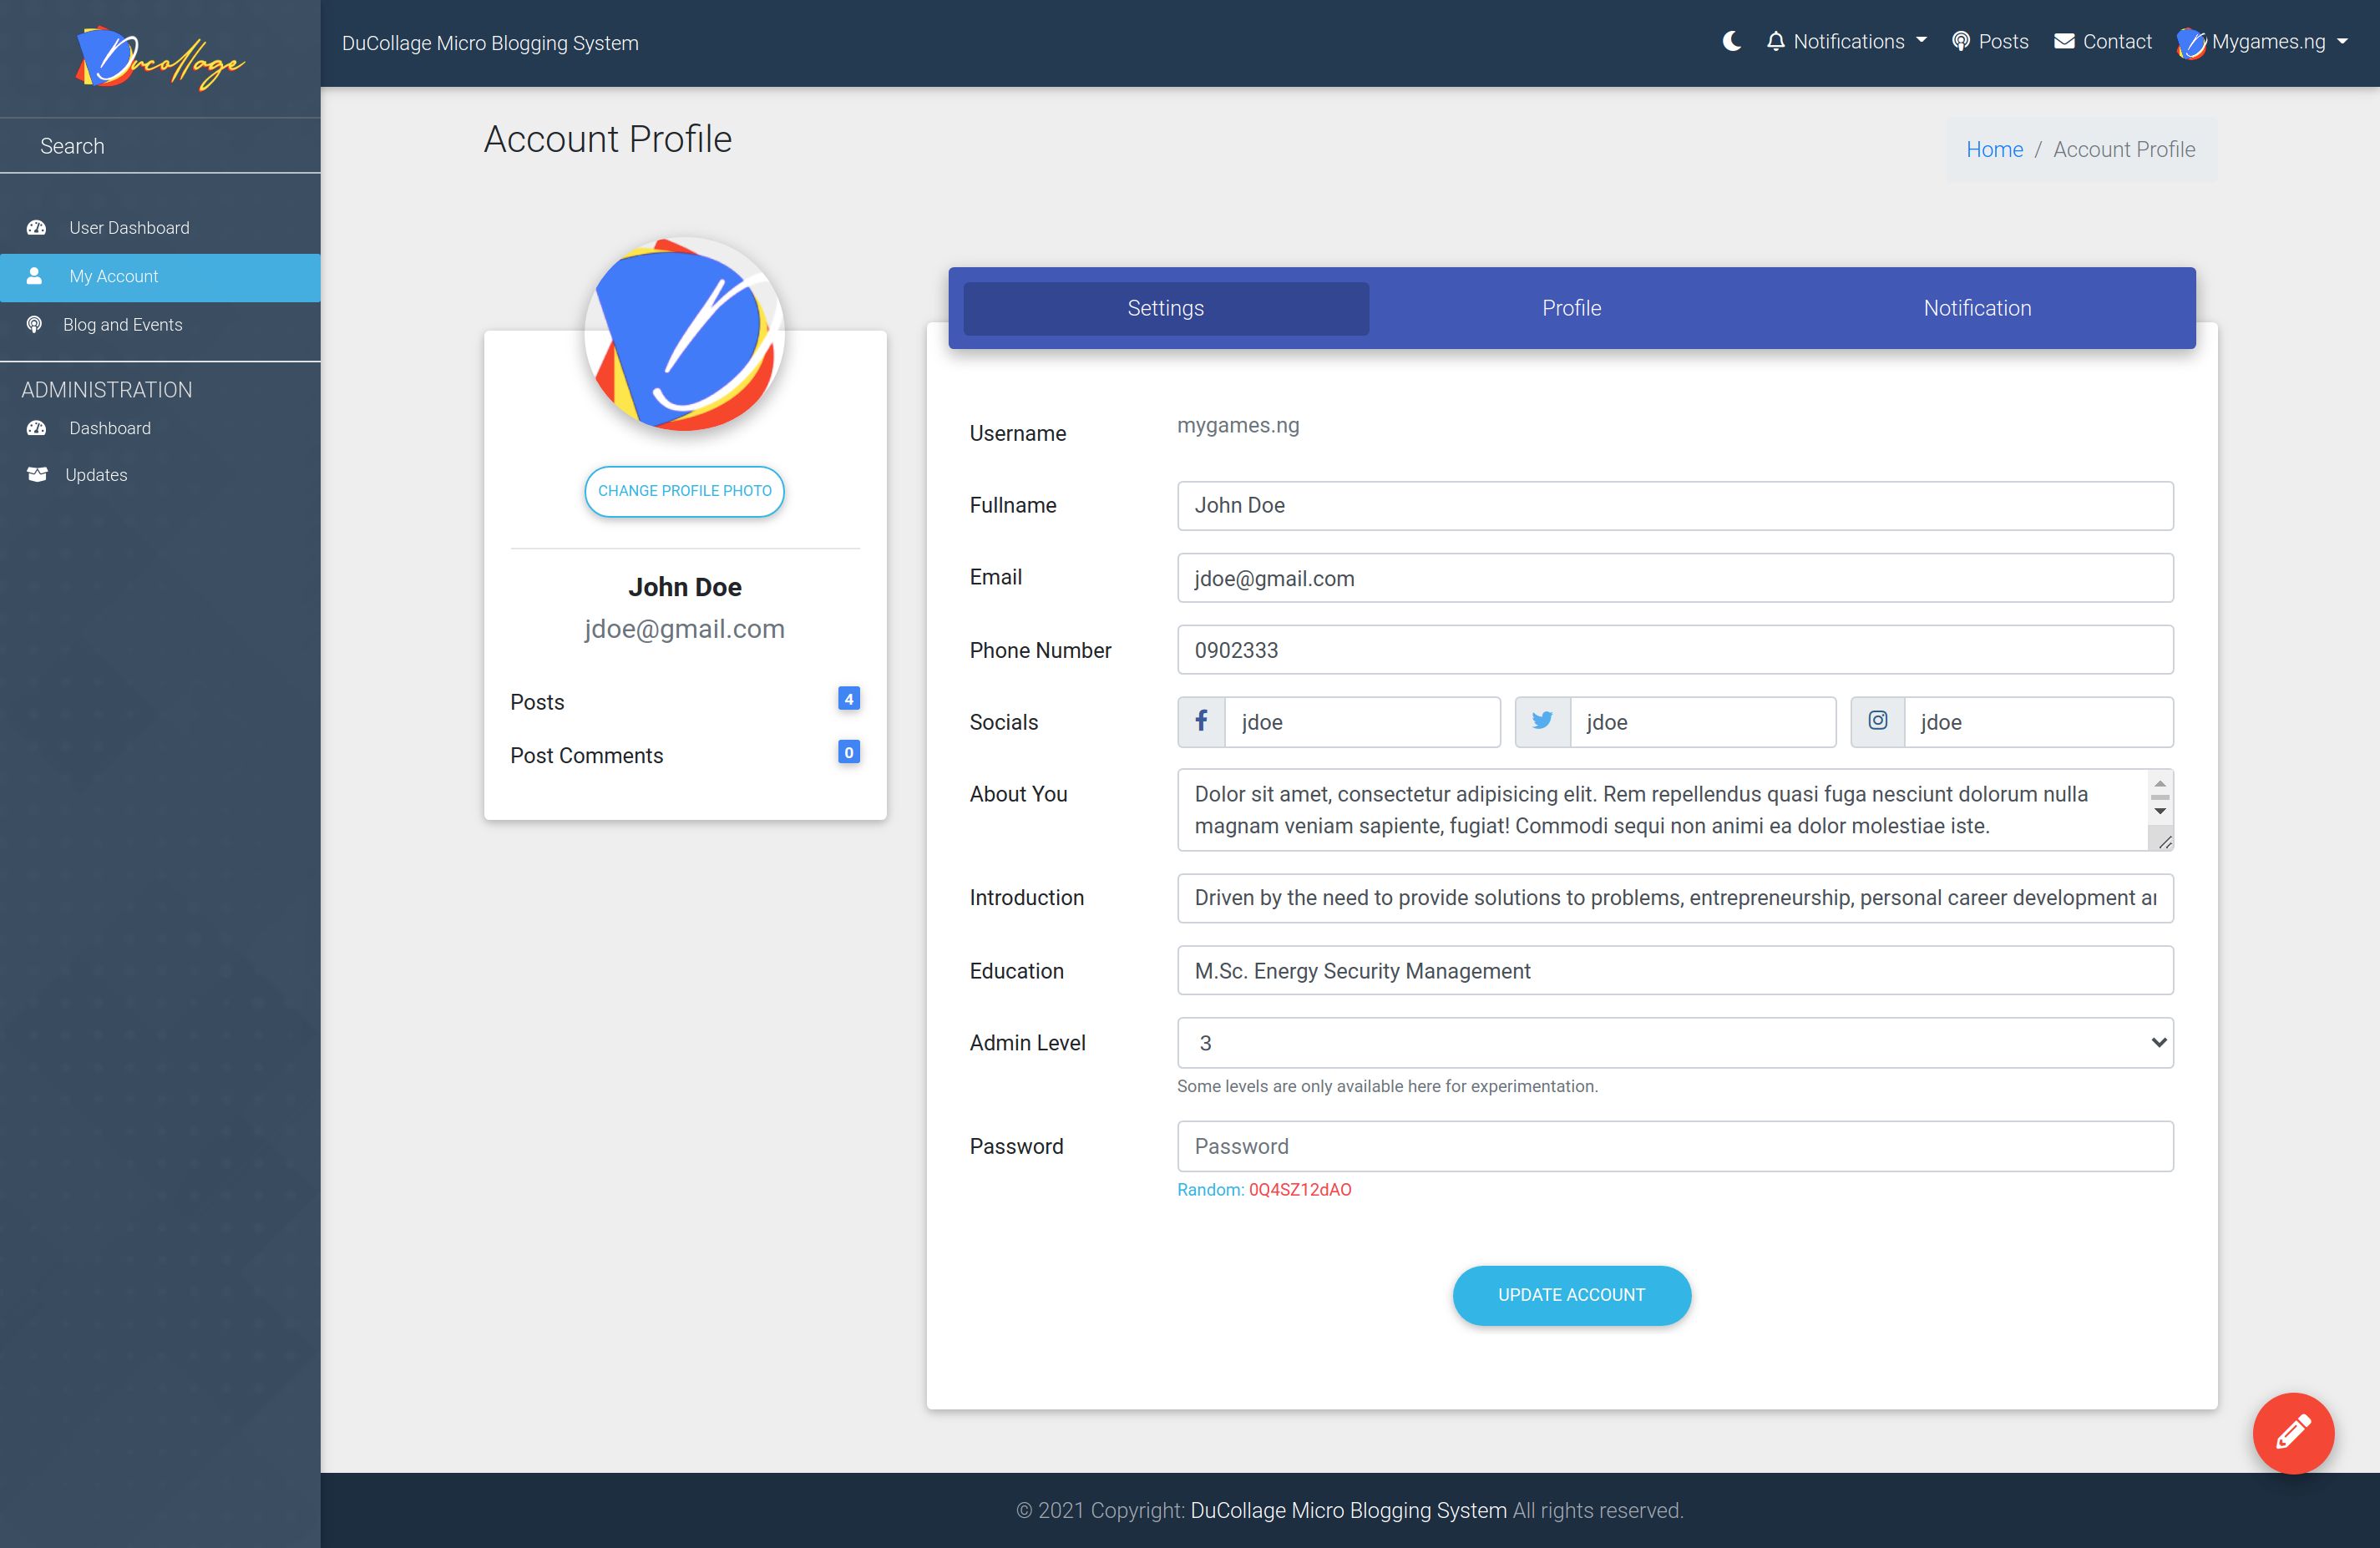This screenshot has height=1548, width=2380.
Task: Click the Posts podcast icon in navbar
Action: [1961, 42]
